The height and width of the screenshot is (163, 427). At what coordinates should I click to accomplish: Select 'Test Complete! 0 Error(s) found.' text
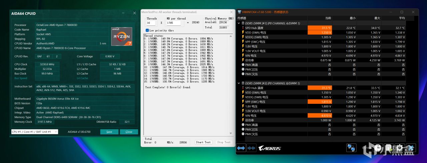pos(168,87)
